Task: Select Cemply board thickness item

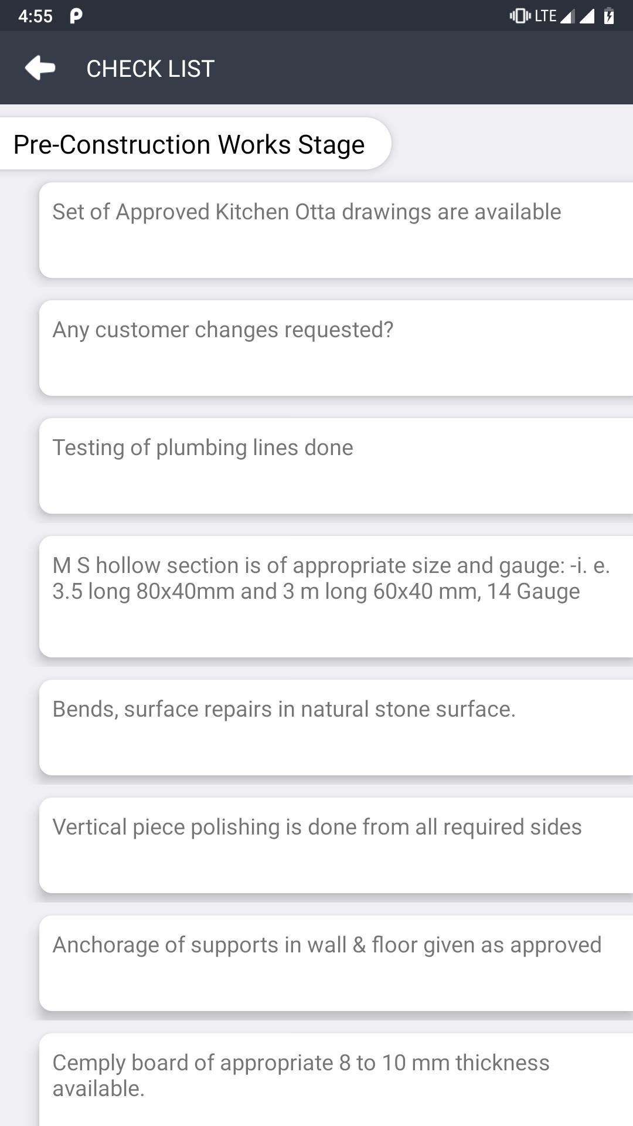Action: (x=336, y=1080)
